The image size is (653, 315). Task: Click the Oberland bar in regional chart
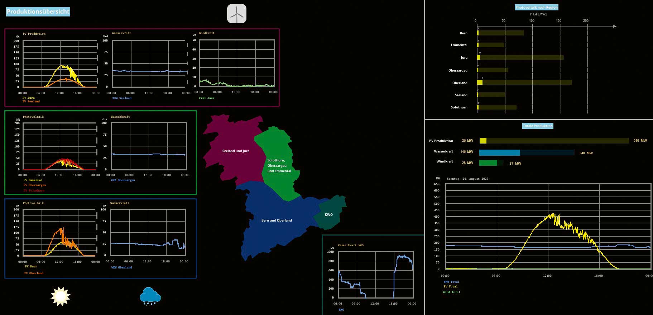[524, 83]
